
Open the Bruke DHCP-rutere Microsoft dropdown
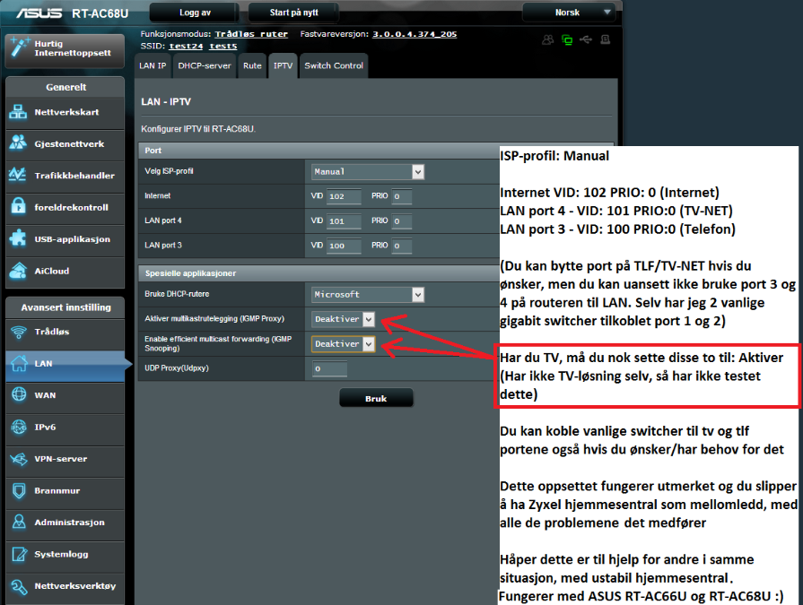[x=368, y=295]
